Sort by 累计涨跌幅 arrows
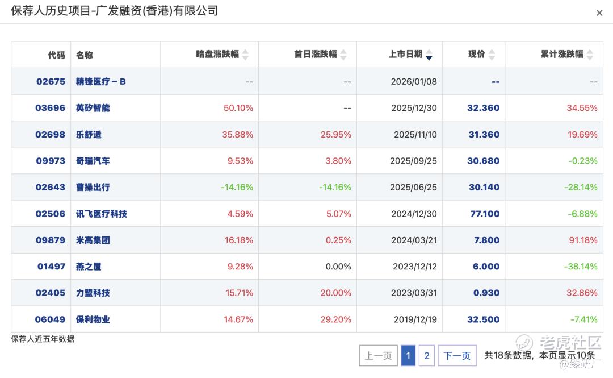The image size is (613, 378). pos(590,55)
